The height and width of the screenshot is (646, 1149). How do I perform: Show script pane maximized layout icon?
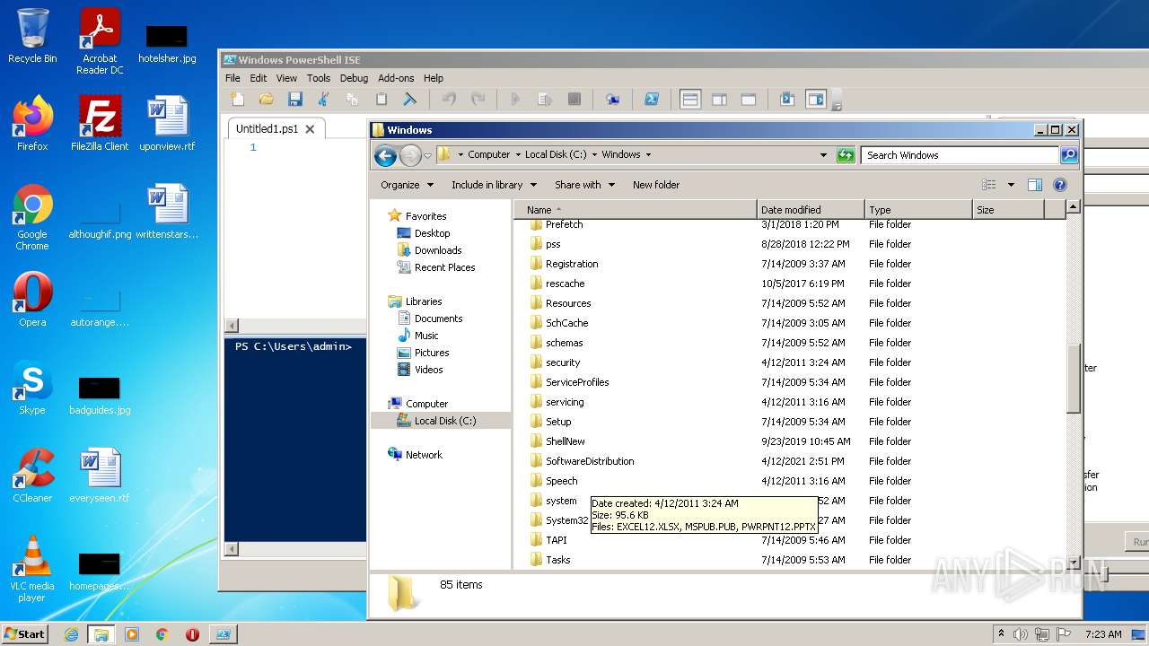click(749, 100)
